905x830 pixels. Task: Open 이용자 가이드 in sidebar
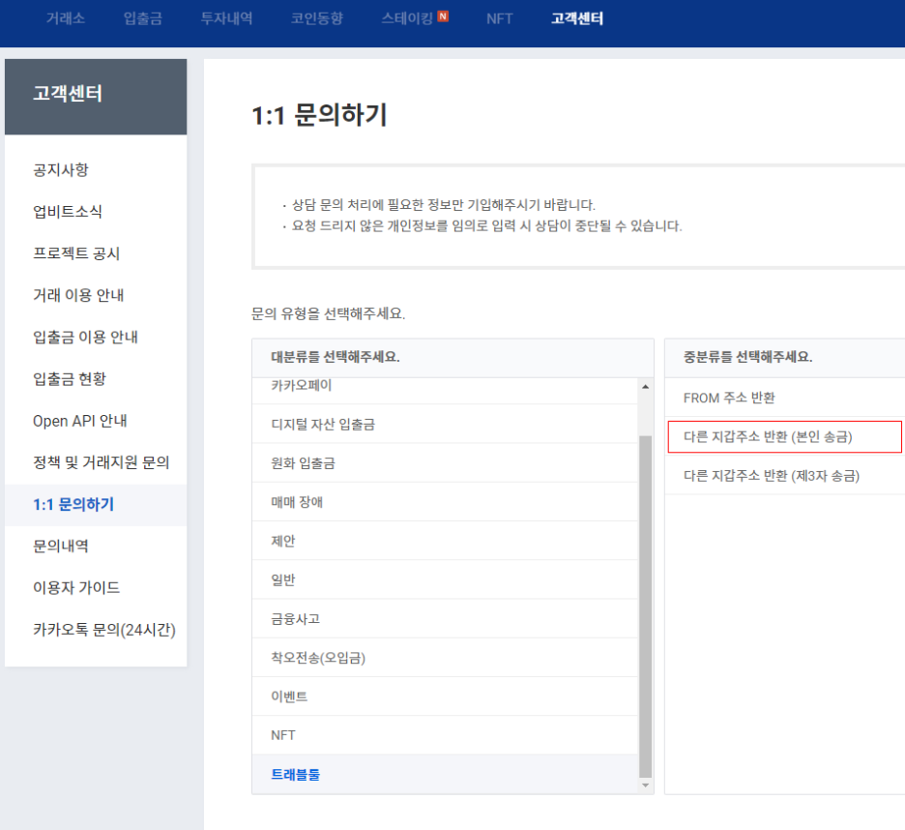76,587
